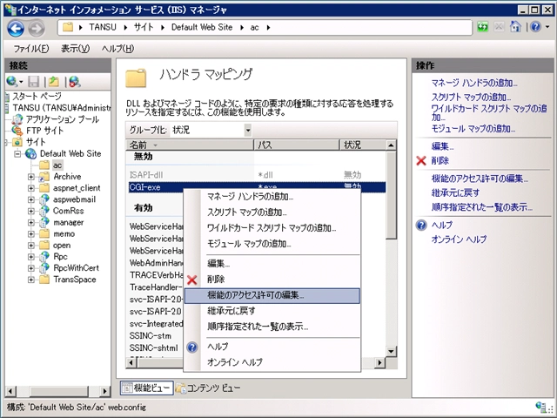The image size is (557, 418).
Task: Select the スタート ページ tree item
Action: [37, 97]
